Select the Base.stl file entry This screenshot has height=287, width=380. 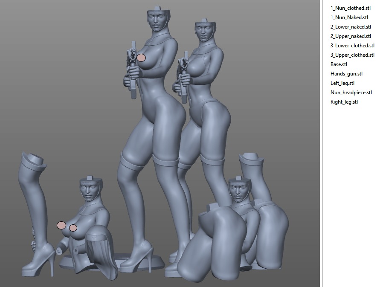(x=339, y=64)
